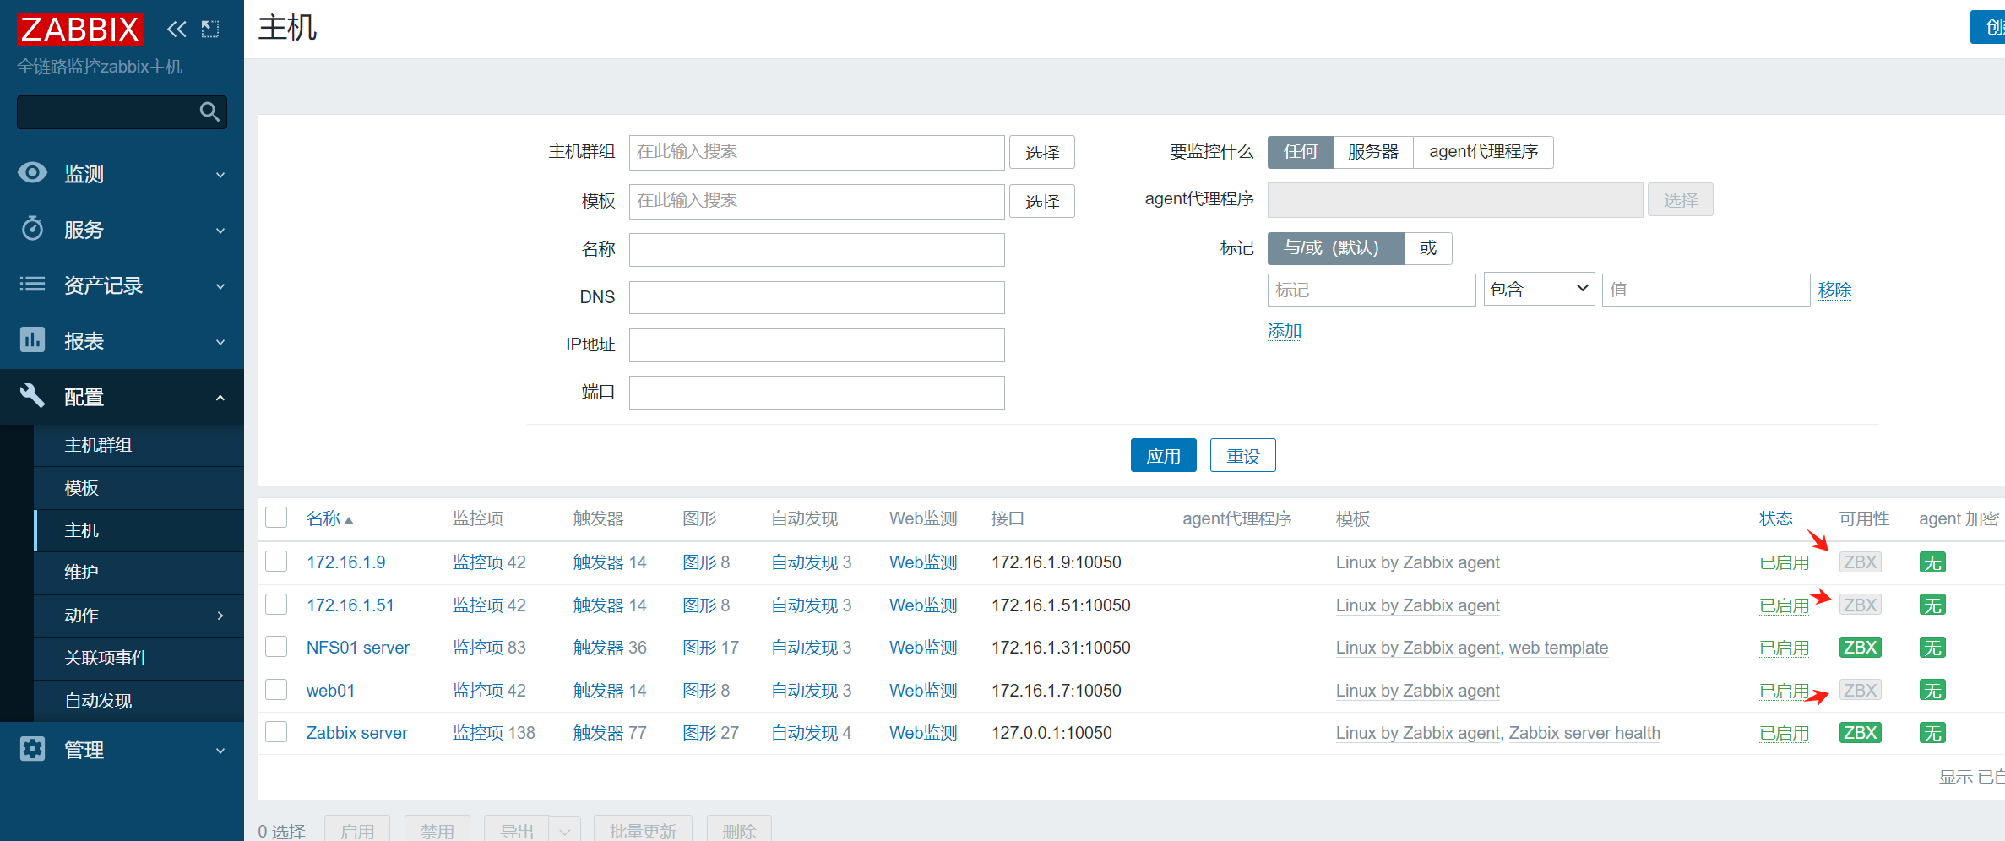Click the list icon for 资产记录

pos(32,285)
